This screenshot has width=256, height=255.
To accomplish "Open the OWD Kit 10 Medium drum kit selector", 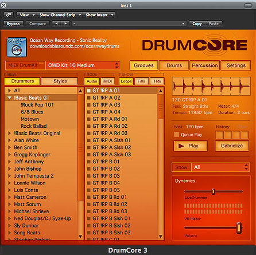I will [x=83, y=65].
